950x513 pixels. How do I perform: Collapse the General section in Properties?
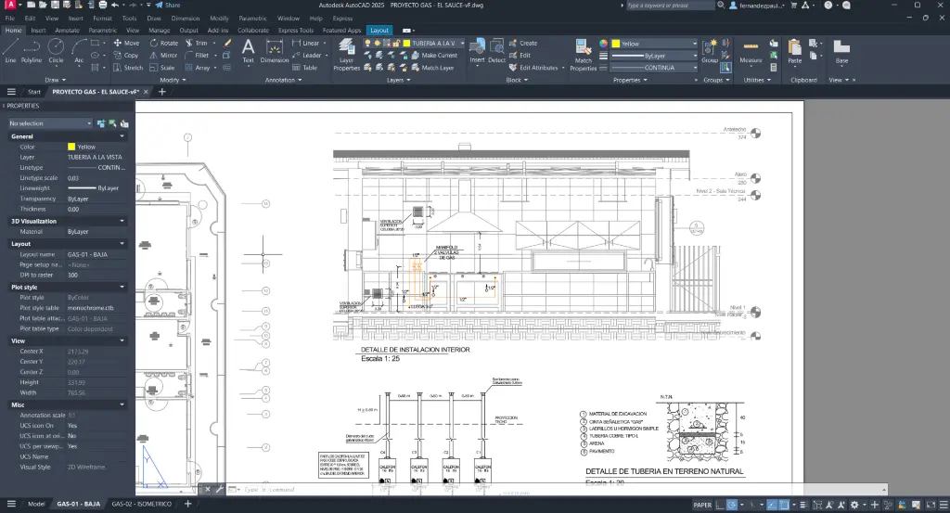(x=122, y=136)
